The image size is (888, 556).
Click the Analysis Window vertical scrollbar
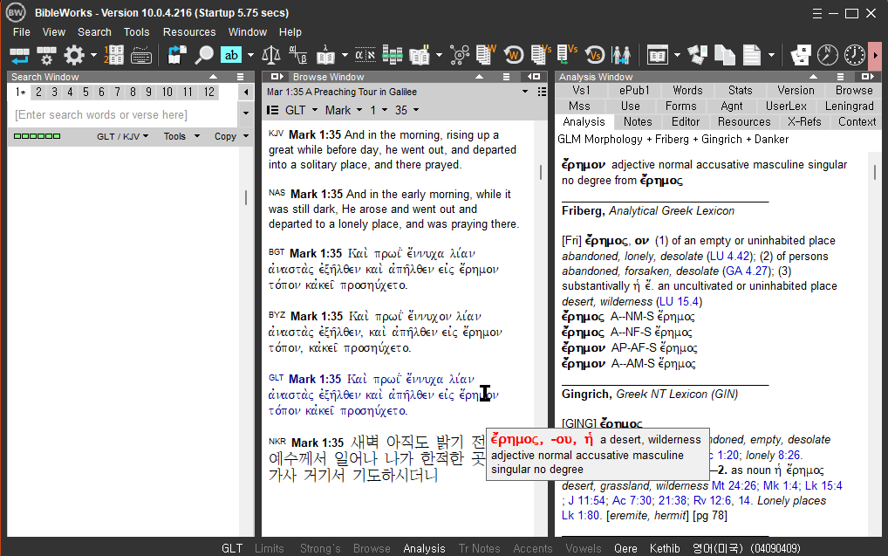(874, 173)
